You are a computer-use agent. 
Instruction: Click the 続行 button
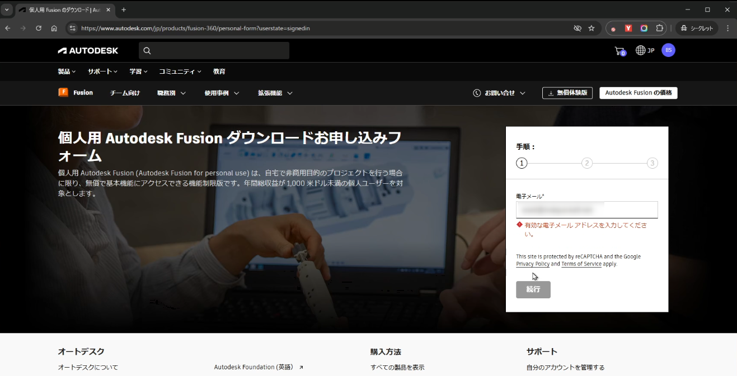(x=533, y=289)
